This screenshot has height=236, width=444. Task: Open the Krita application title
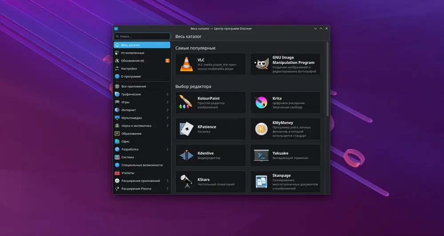pos(277,98)
